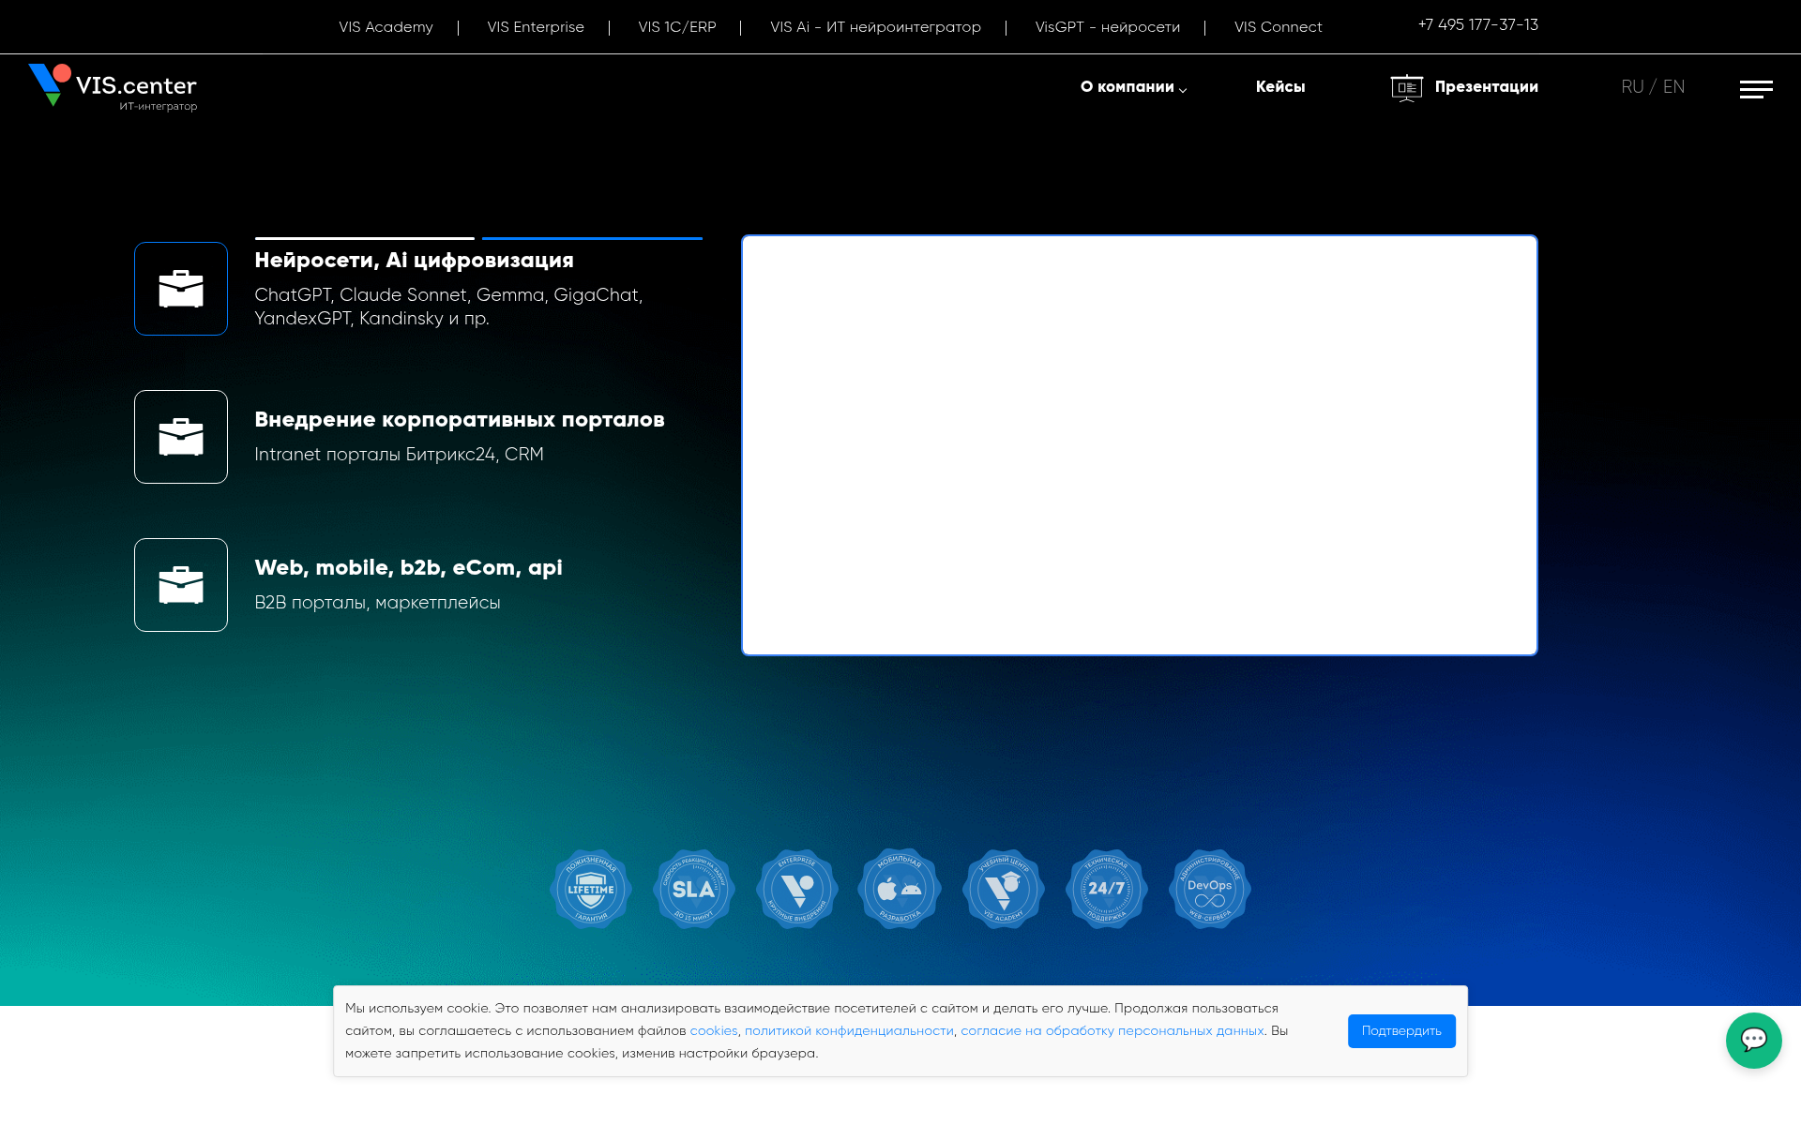Click the SLA badge
This screenshot has height=1125, width=1801.
click(x=694, y=889)
